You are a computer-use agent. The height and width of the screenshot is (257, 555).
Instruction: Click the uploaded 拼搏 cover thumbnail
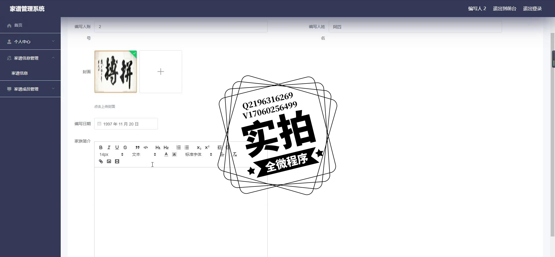(x=116, y=72)
